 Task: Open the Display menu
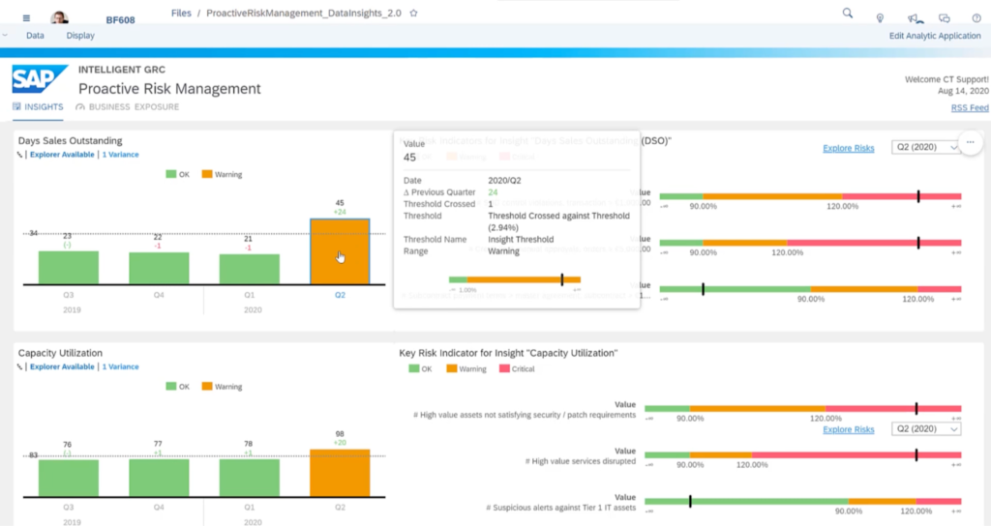click(x=80, y=36)
